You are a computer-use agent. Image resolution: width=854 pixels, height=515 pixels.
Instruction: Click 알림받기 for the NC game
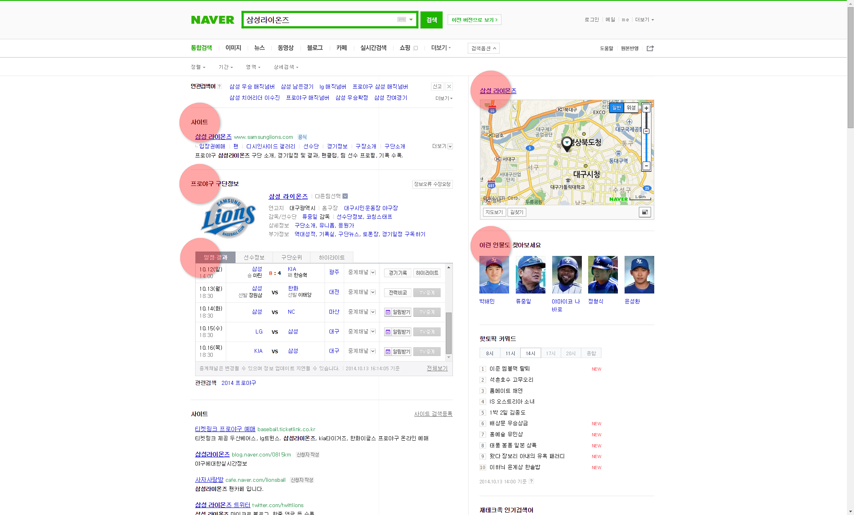398,312
